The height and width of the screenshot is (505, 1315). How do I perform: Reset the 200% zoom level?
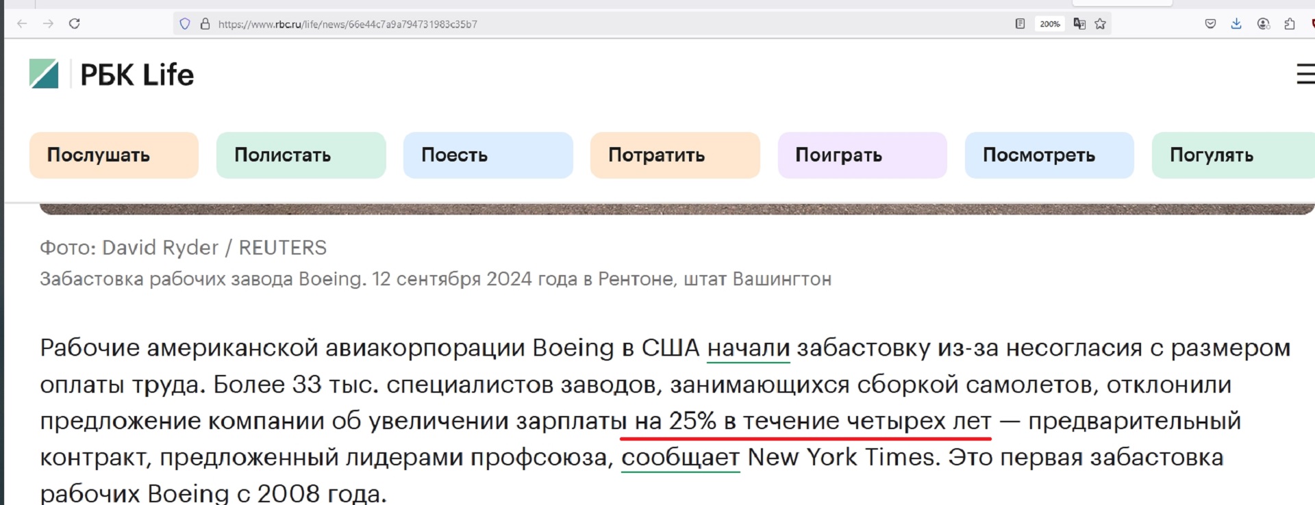pos(1050,24)
